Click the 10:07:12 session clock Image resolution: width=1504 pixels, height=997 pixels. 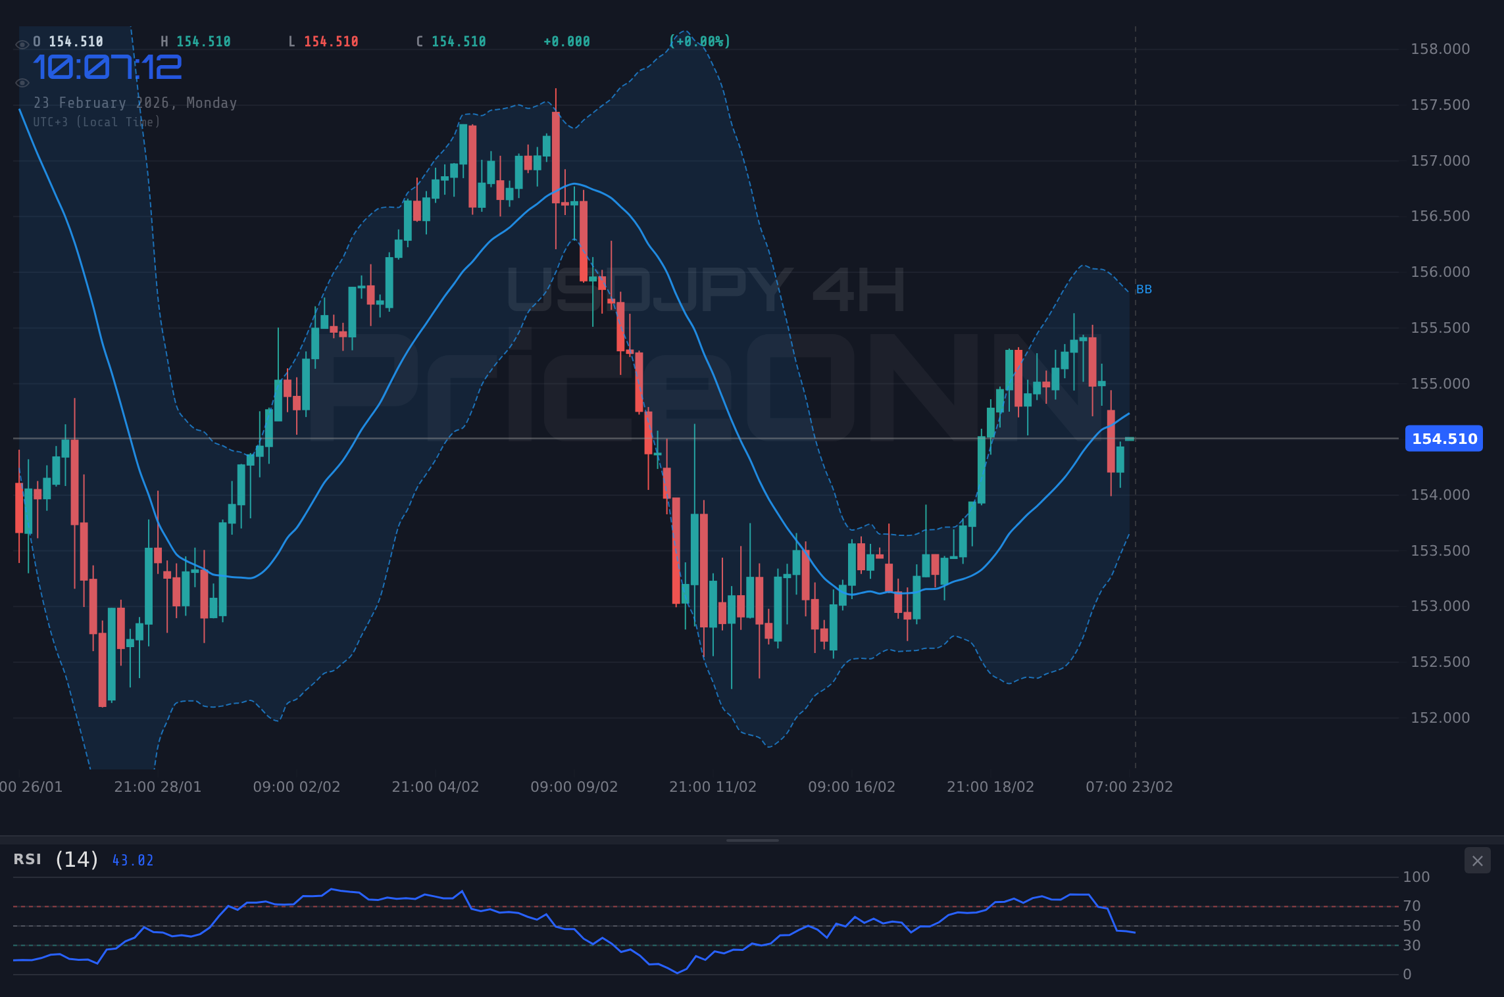click(109, 66)
